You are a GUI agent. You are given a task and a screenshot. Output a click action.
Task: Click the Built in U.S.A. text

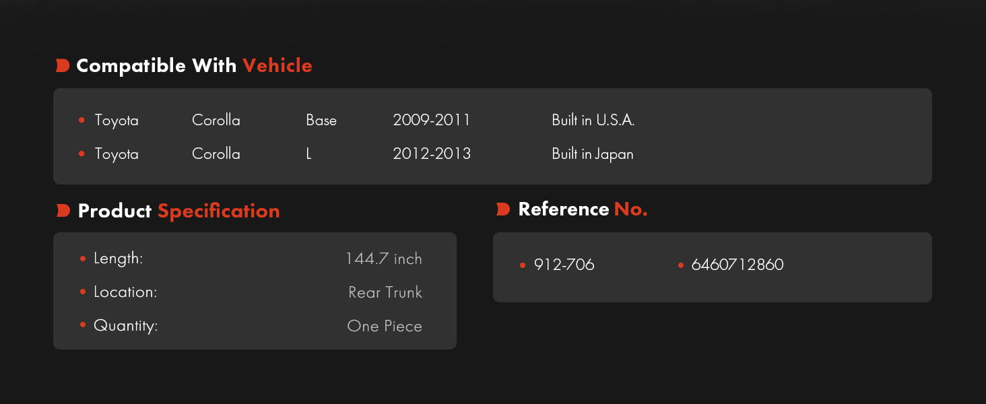click(593, 121)
